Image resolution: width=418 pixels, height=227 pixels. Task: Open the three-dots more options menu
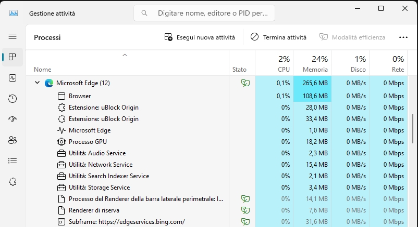click(x=403, y=37)
